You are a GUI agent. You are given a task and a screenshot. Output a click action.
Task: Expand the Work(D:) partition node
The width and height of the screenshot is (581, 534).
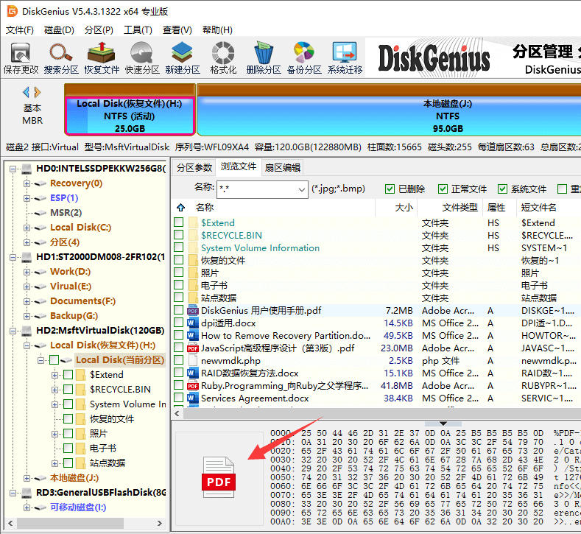[27, 272]
